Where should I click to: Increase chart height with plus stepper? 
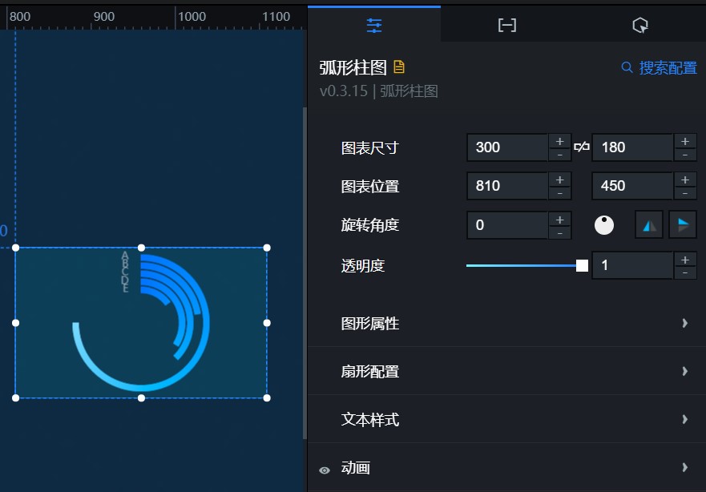point(685,141)
